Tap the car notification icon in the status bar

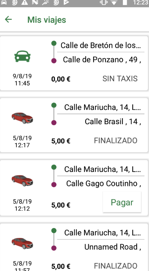tap(4, 2)
